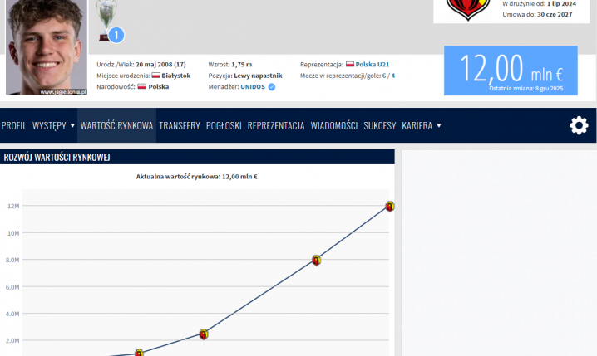Viewport: 597px width, 356px height.
Task: Click the flag icon beside Polska U21
Action: click(x=349, y=64)
